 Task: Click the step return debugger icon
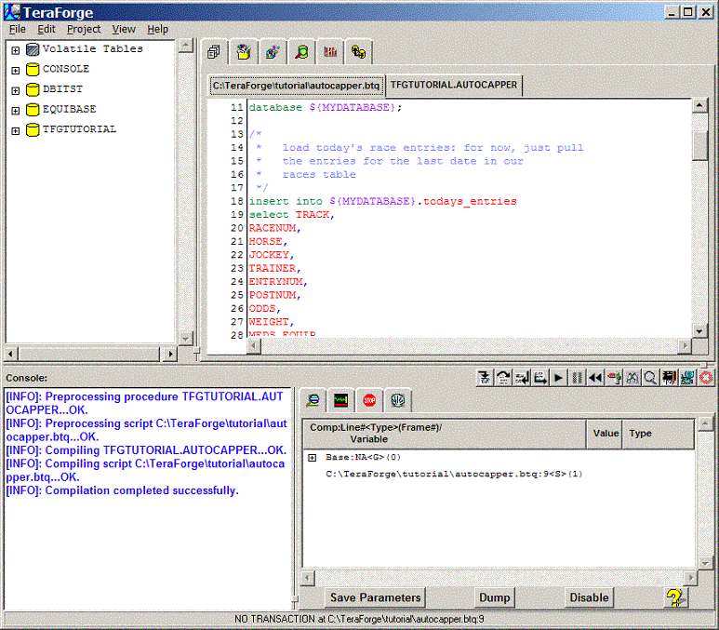tap(522, 378)
